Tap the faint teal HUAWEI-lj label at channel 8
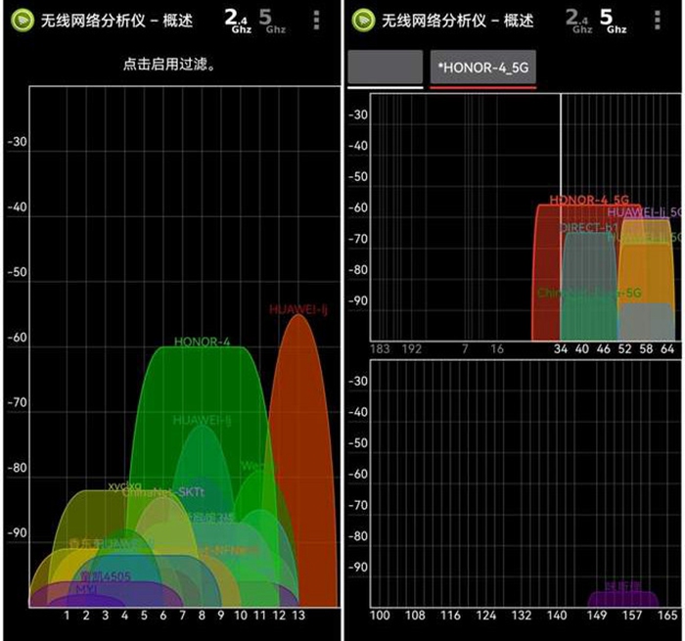Image resolution: width=685 pixels, height=641 pixels. [202, 420]
